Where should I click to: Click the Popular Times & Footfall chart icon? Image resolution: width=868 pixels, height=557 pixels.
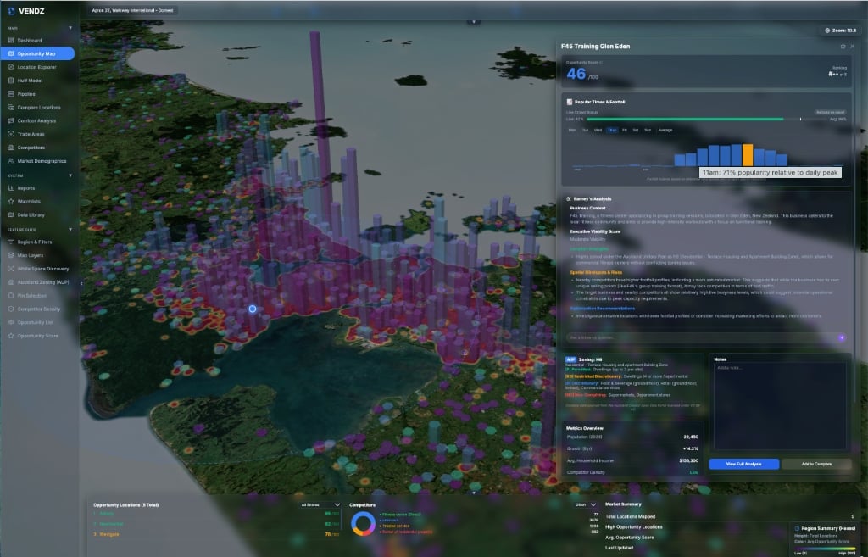click(569, 102)
